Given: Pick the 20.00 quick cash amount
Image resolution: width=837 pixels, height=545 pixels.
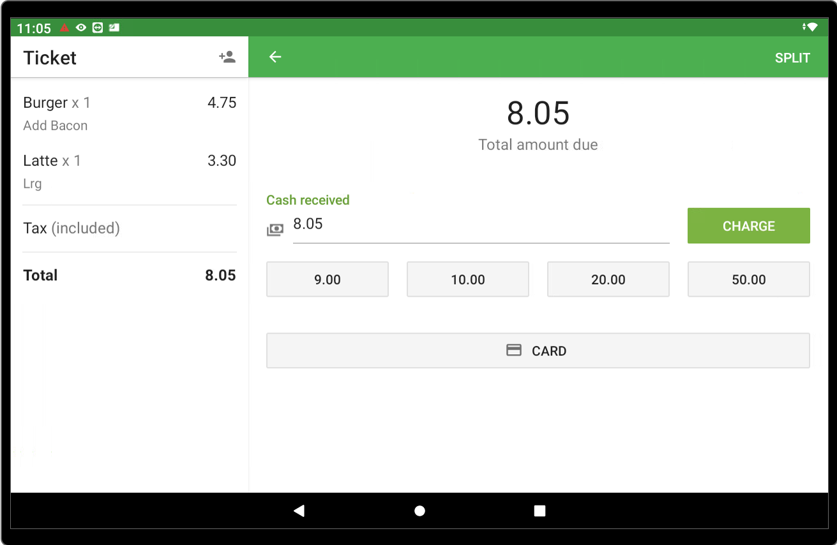Looking at the screenshot, I should (608, 280).
